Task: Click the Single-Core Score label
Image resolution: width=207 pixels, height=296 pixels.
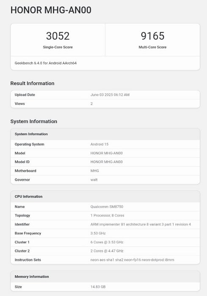Action: tap(58, 47)
